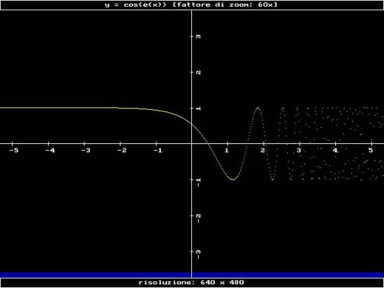Click the 'fattore di zoom: 60x' label

225,5
